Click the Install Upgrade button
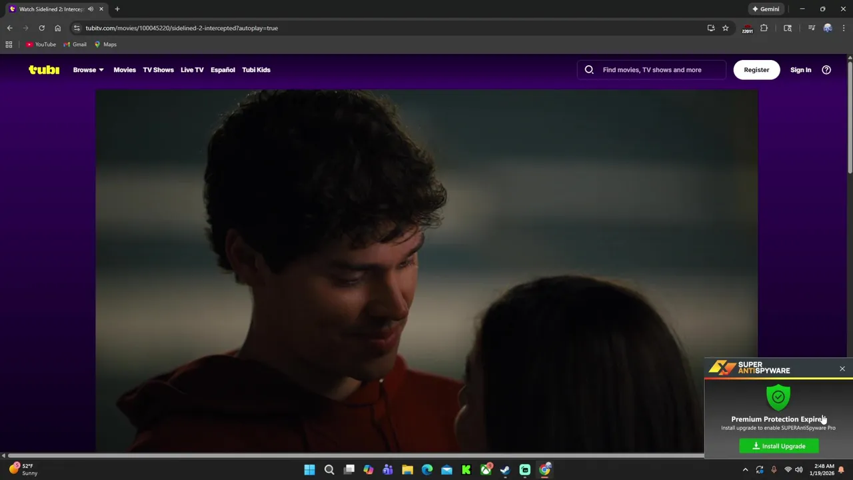Screen dimensions: 853x480 click(x=778, y=446)
